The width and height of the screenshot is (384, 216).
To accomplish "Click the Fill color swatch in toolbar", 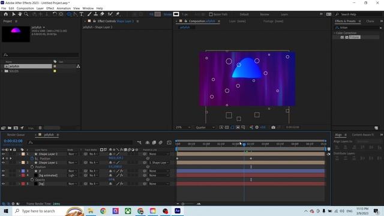I will click(158, 14).
